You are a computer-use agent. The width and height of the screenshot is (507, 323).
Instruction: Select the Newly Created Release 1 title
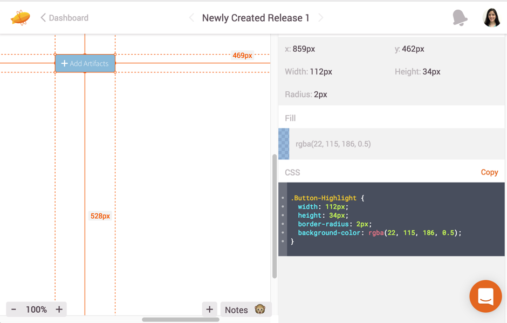[x=255, y=17]
